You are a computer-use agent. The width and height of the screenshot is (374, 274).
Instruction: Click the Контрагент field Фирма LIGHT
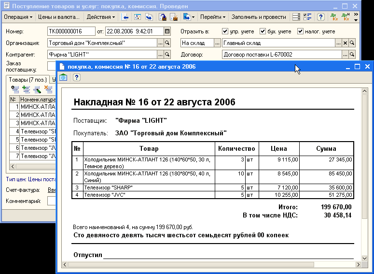pos(102,55)
